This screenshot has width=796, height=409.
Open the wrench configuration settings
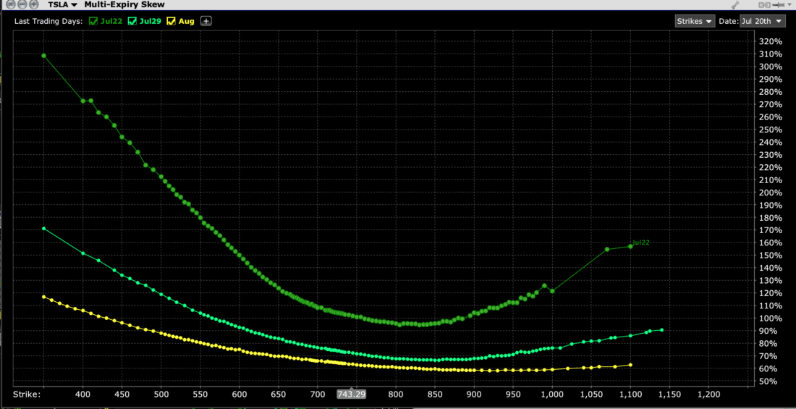[x=735, y=4]
